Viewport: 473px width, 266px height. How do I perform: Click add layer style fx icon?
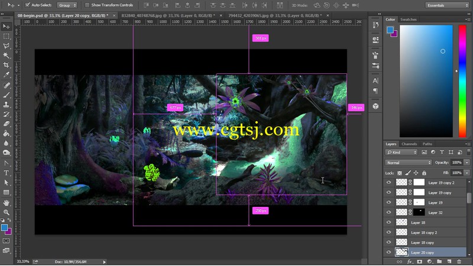pos(409,261)
